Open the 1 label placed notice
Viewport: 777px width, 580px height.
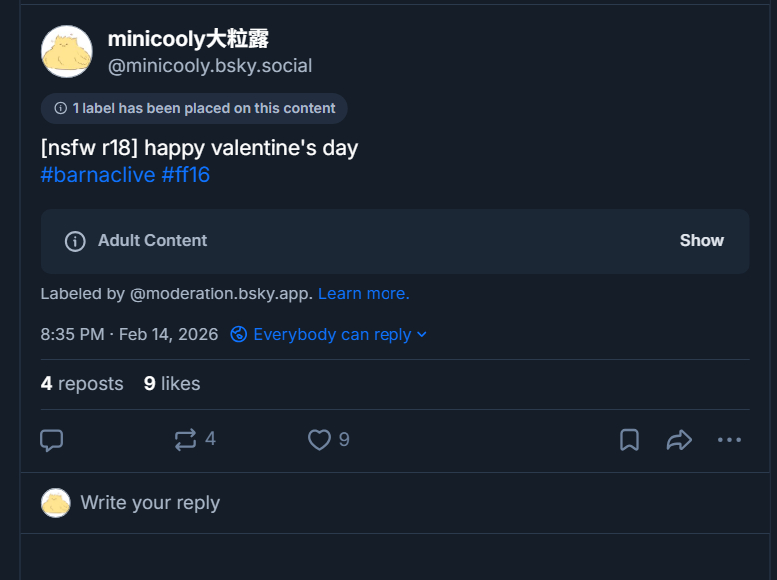pyautogui.click(x=194, y=108)
